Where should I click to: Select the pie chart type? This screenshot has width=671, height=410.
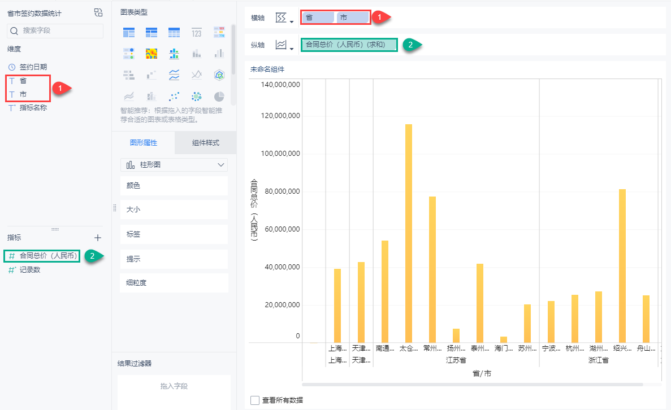[x=219, y=96]
